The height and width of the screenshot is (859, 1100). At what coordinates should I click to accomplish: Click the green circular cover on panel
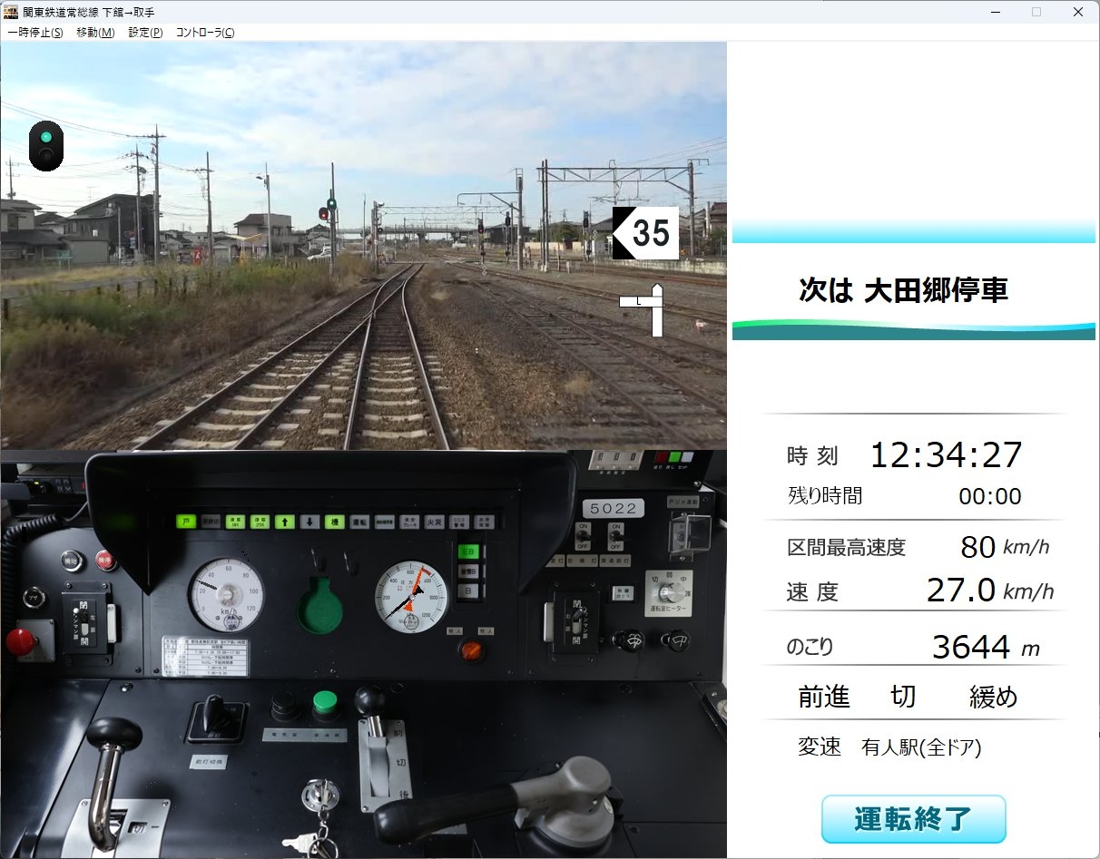point(319,607)
